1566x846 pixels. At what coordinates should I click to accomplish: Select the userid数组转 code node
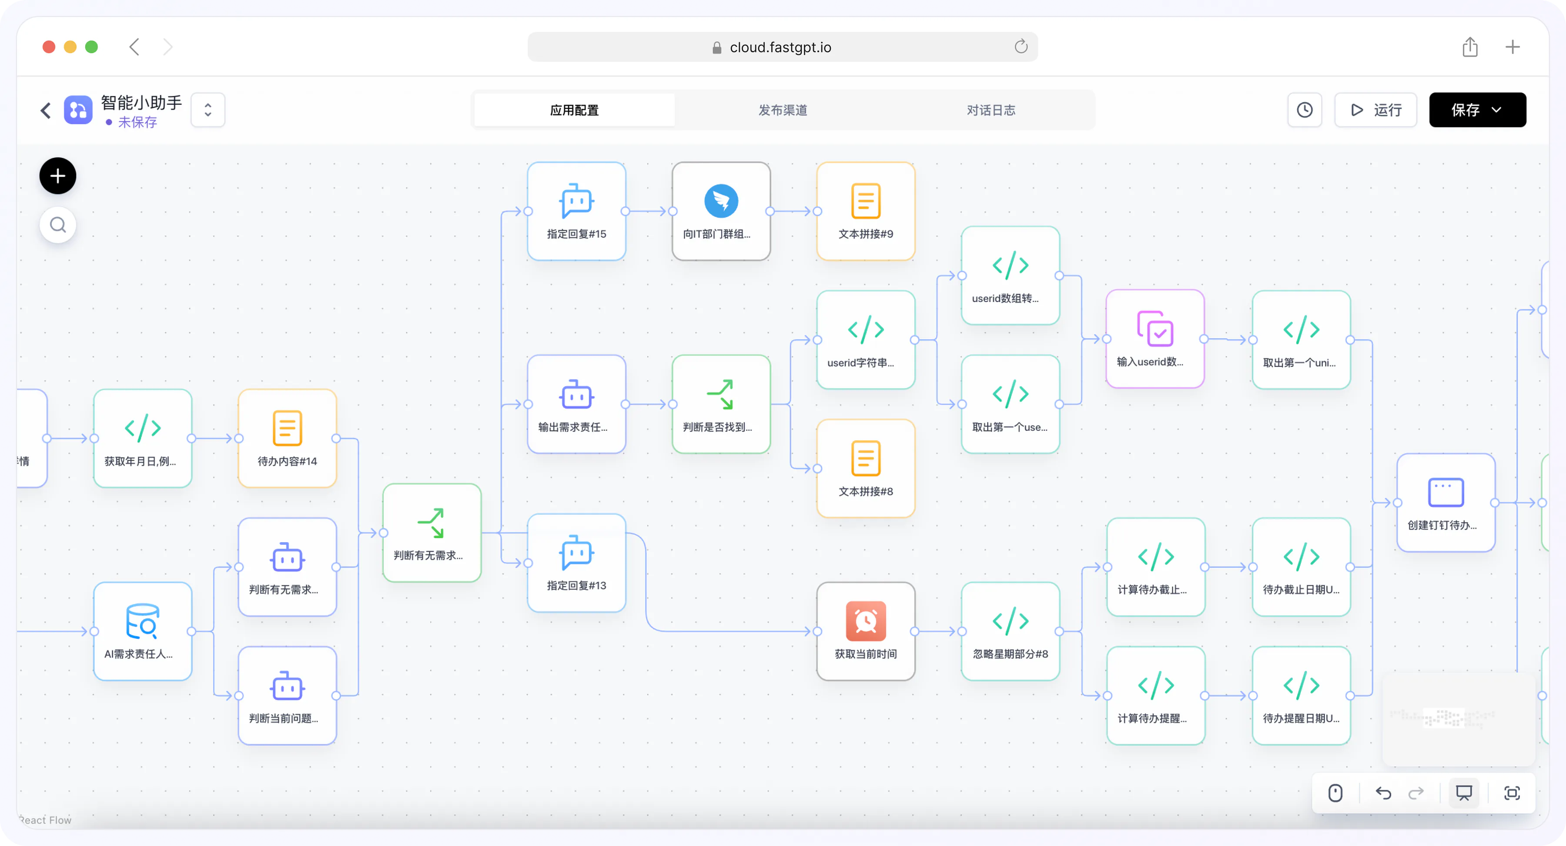[1011, 275]
